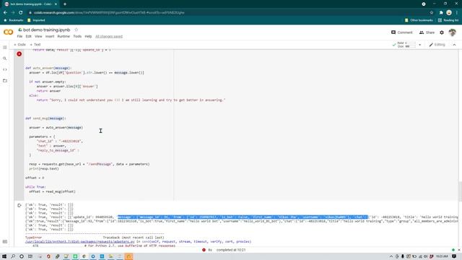Go back to the previous browser page
This screenshot has width=462, height=260.
click(5, 13)
